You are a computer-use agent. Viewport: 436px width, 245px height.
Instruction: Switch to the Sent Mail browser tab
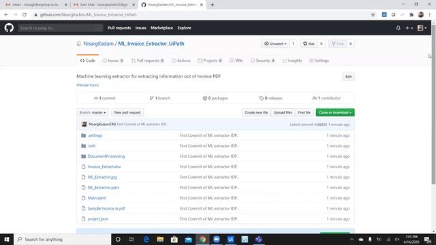104,5
